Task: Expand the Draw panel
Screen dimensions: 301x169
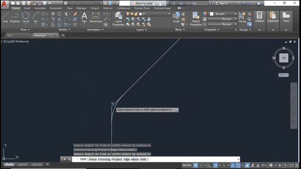Action: click(x=25, y=30)
